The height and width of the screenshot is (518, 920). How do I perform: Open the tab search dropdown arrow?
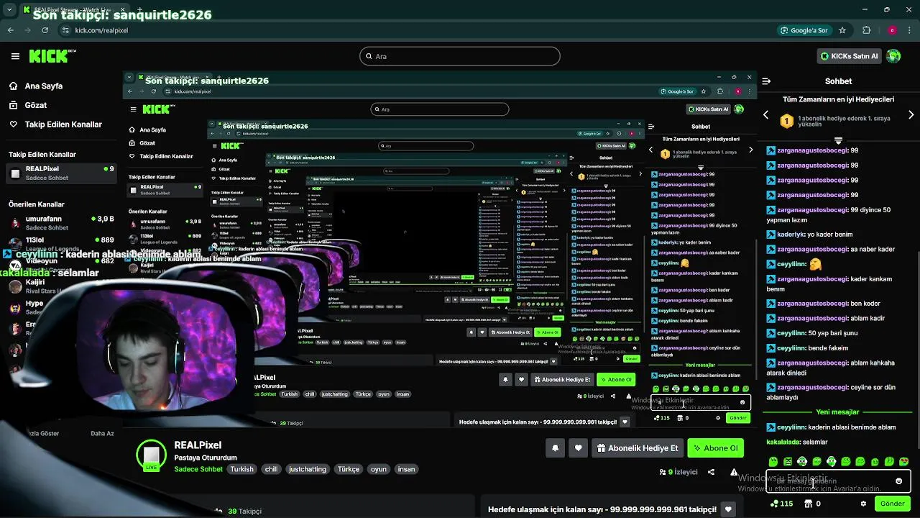click(x=10, y=10)
